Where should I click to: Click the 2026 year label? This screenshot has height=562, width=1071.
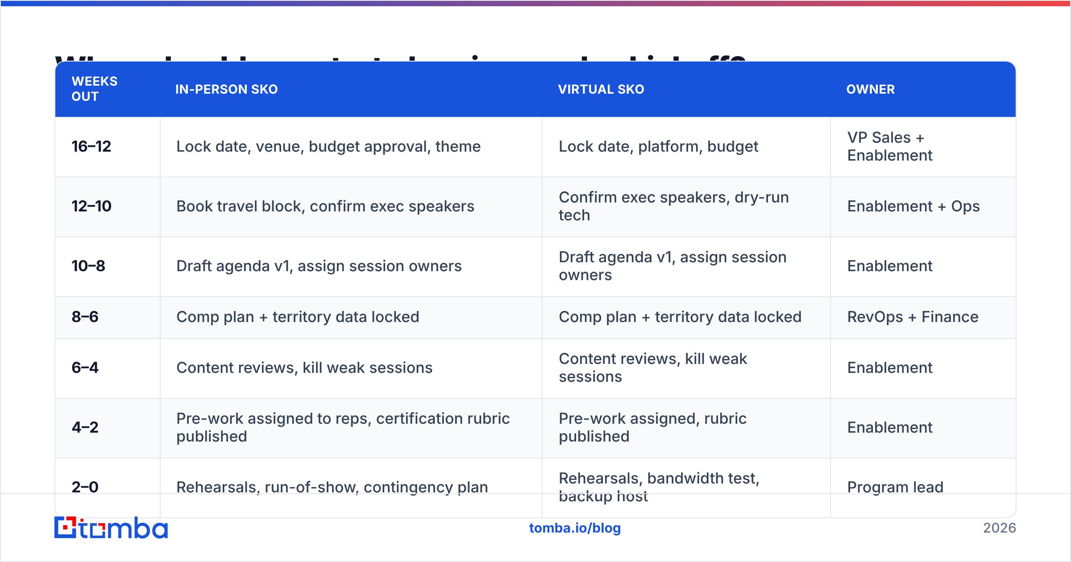[x=1000, y=528]
